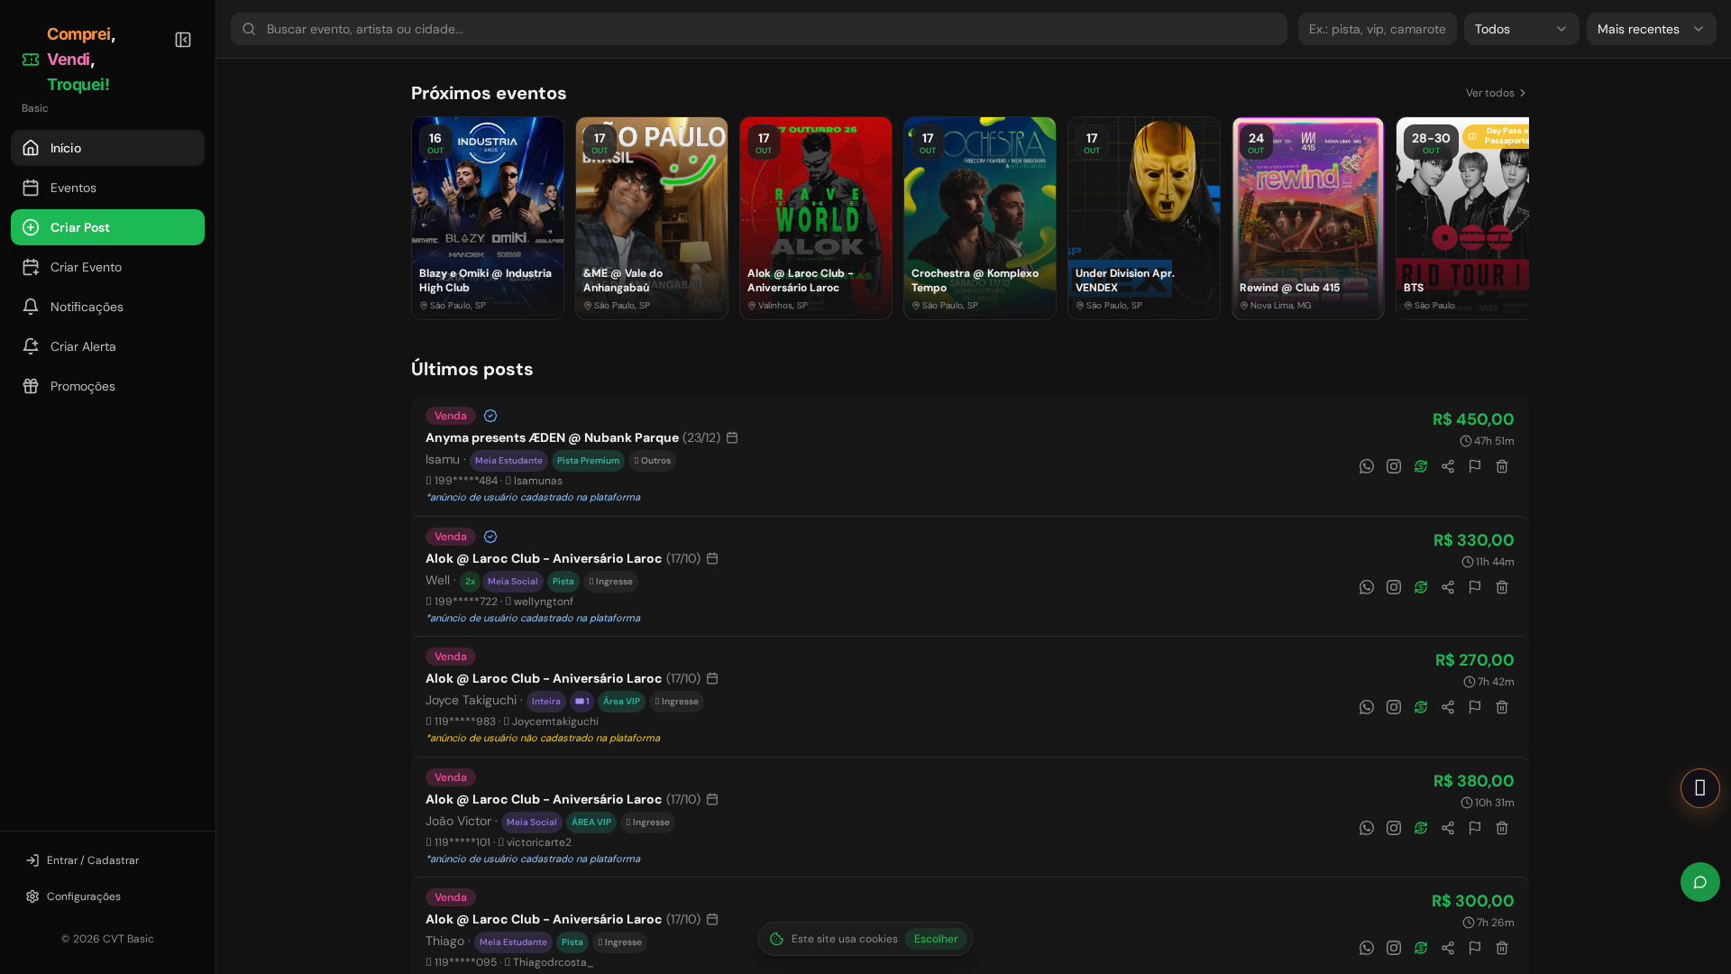Open Crochestra @ Komplexo Tempo event card
The image size is (1731, 974).
click(980, 218)
